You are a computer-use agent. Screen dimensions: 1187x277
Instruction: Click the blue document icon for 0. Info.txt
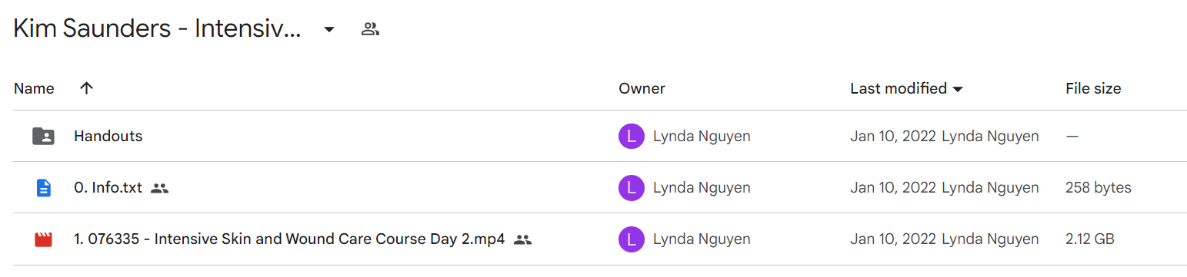coord(43,188)
